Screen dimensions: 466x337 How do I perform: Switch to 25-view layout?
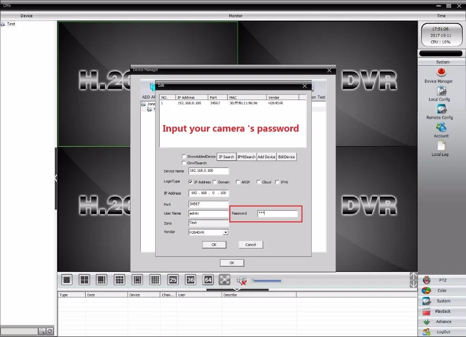pos(173,280)
